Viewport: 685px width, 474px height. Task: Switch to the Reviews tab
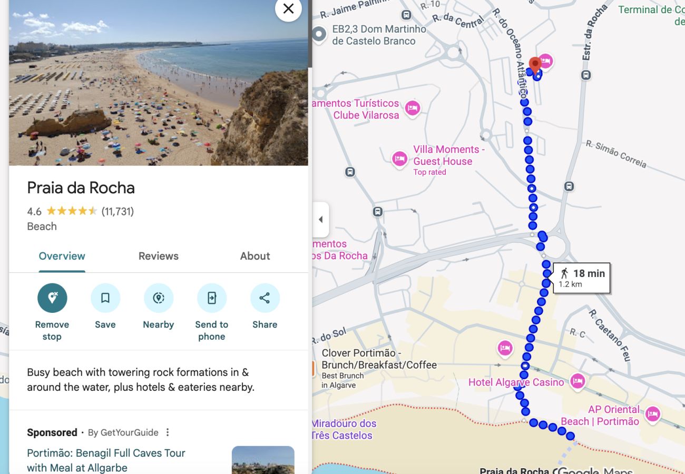158,256
